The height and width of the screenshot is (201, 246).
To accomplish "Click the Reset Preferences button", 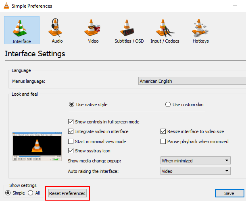I will point(67,193).
